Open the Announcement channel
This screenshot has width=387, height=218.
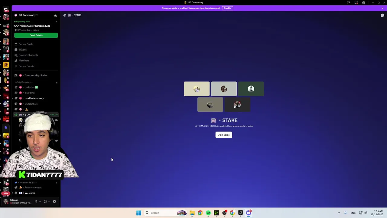[36, 187]
